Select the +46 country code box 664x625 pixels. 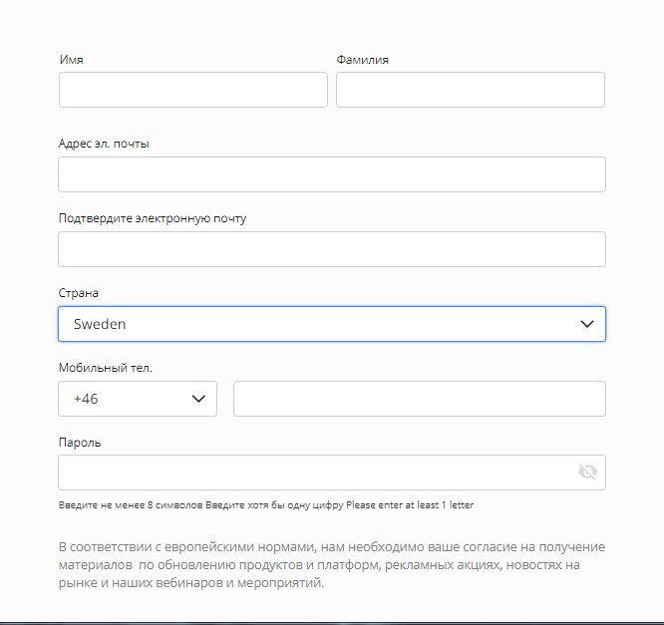(x=138, y=399)
